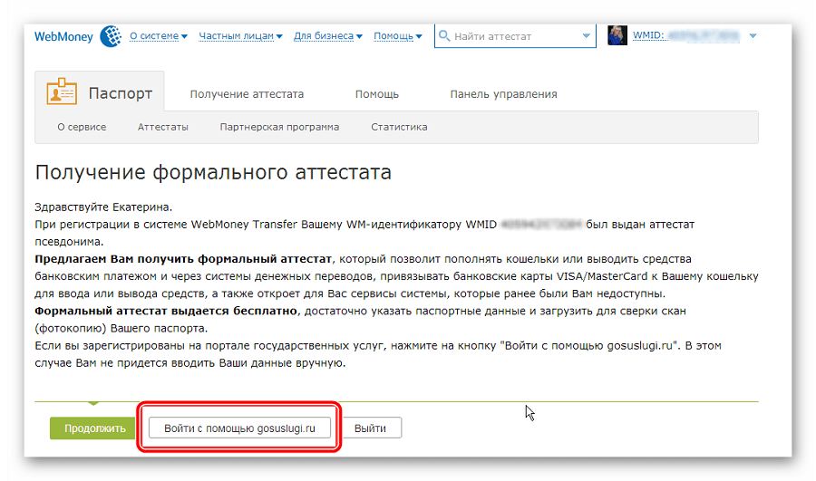The height and width of the screenshot is (481, 816).
Task: Open 'Партнерская программа' submenu item
Action: (279, 127)
